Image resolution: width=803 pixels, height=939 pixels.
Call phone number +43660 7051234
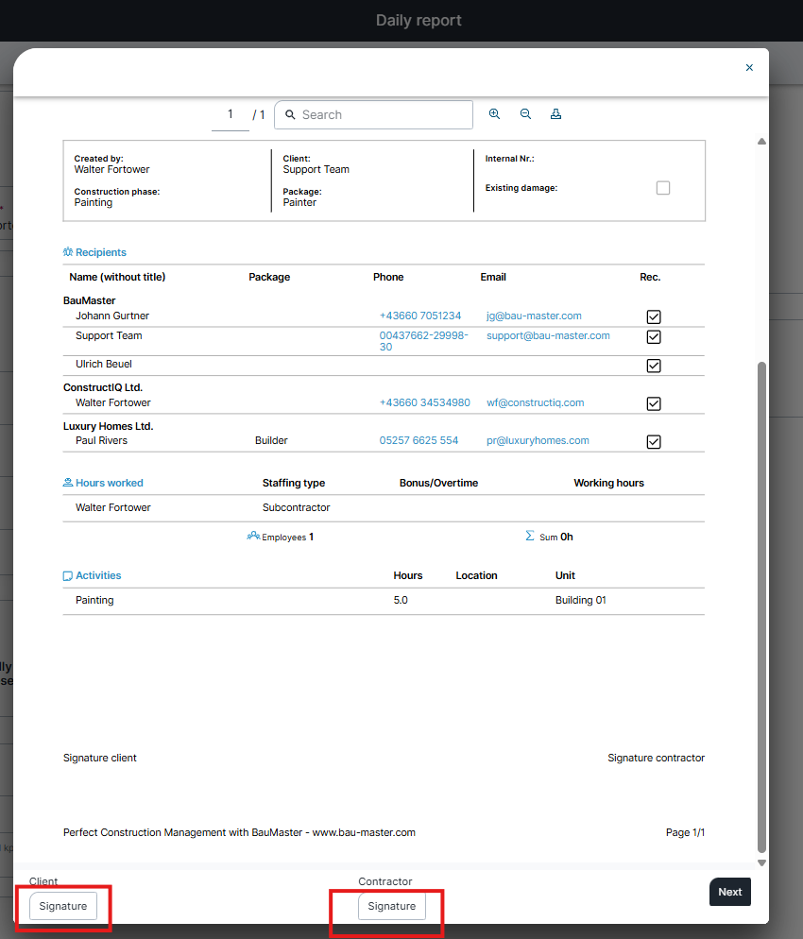pos(420,316)
